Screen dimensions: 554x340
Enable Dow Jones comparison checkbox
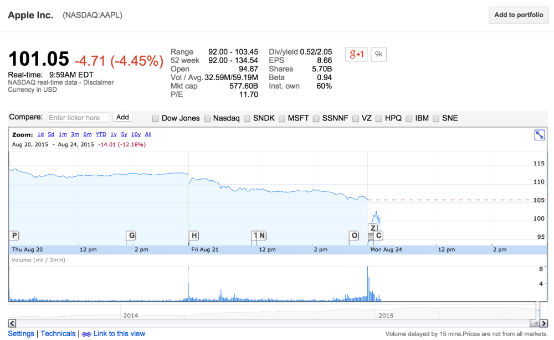[155, 119]
